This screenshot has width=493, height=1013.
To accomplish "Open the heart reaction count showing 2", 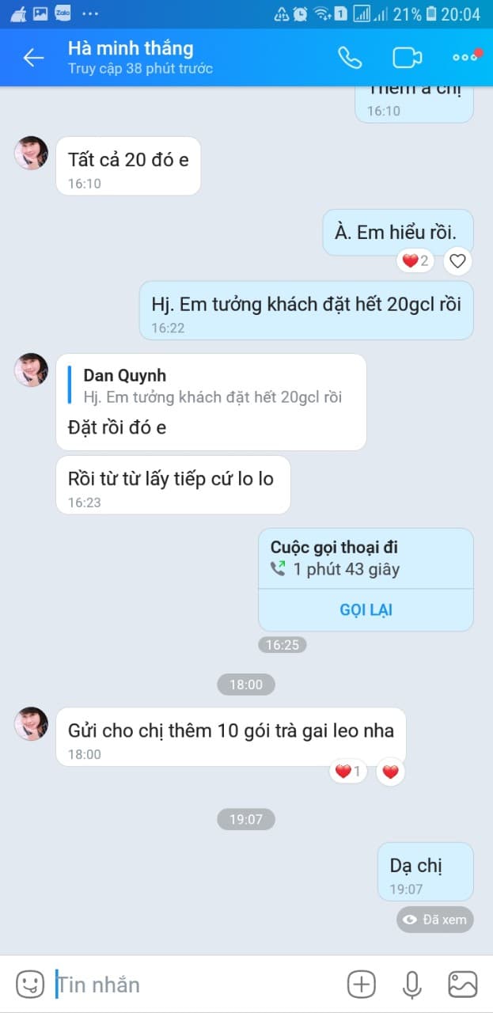I will coord(415,260).
